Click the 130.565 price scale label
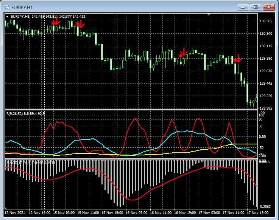This screenshot has width=279, height=220. pos(267,21)
